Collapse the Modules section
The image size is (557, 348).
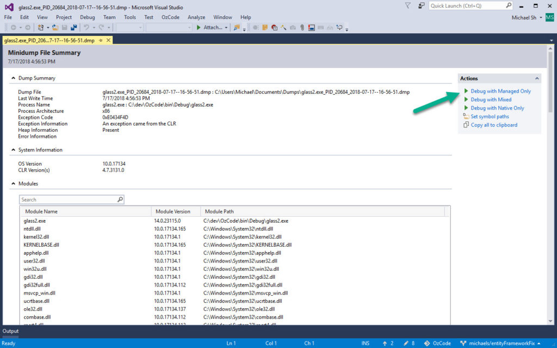coord(13,184)
